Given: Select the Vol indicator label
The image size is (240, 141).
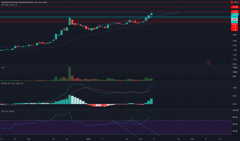Looking at the screenshot, I should tap(3, 67).
